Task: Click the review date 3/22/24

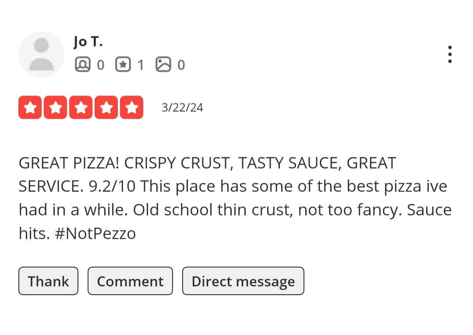Action: coord(182,108)
